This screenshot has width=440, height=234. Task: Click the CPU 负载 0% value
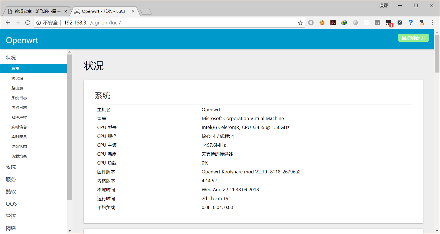(205, 163)
